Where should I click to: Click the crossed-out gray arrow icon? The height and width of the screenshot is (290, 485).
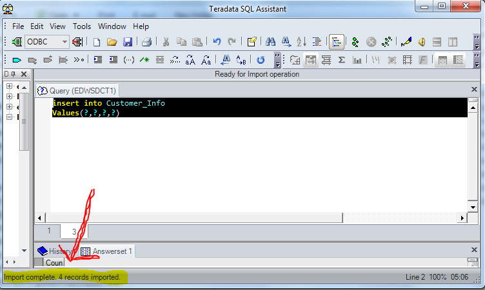[63, 60]
